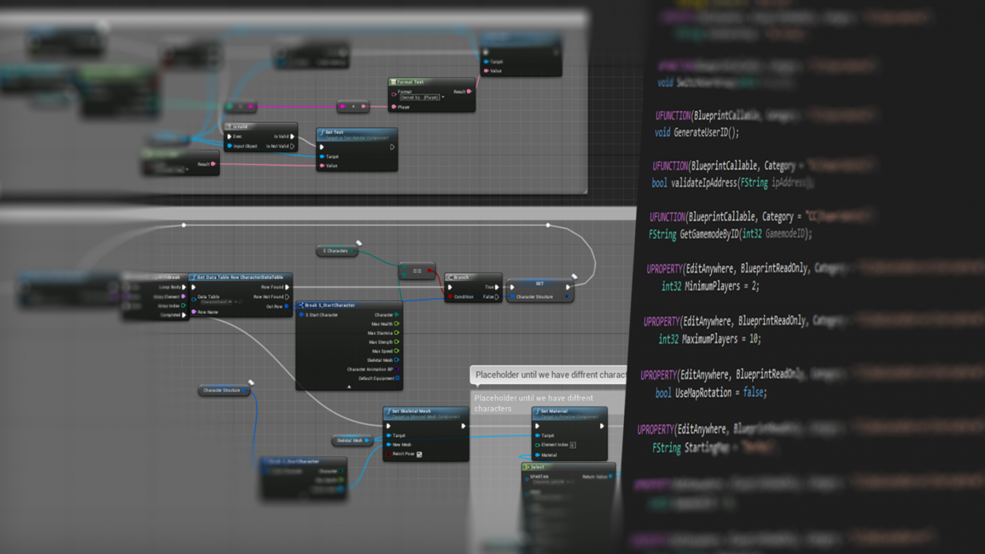Image resolution: width=985 pixels, height=554 pixels.
Task: Click the Format input pin on Format Text
Action: [394, 95]
